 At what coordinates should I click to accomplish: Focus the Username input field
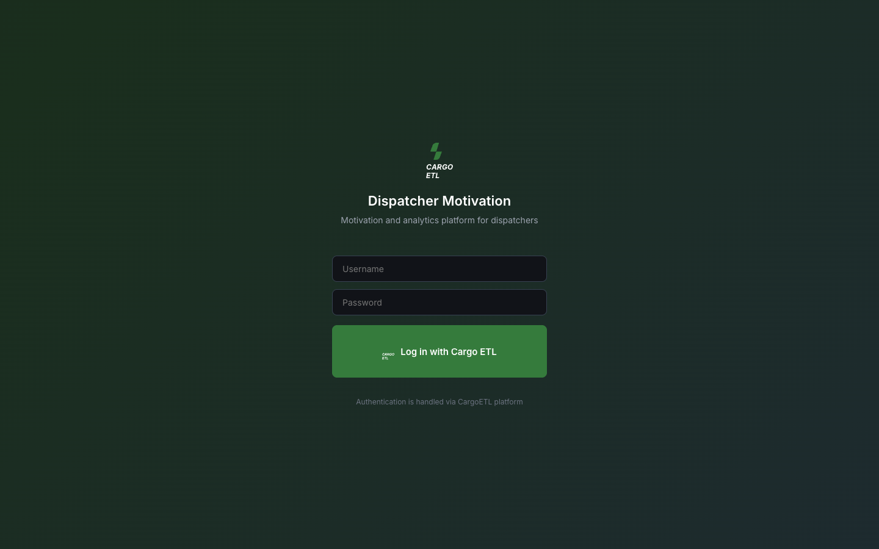click(x=440, y=269)
